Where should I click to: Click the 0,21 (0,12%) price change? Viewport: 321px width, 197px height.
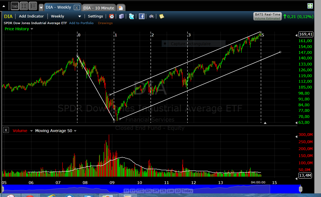click(x=299, y=17)
